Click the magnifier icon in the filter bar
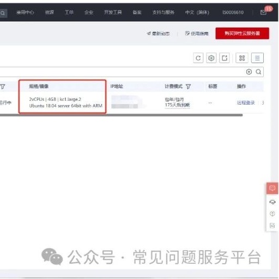The width and height of the screenshot is (279, 279). 258,72
